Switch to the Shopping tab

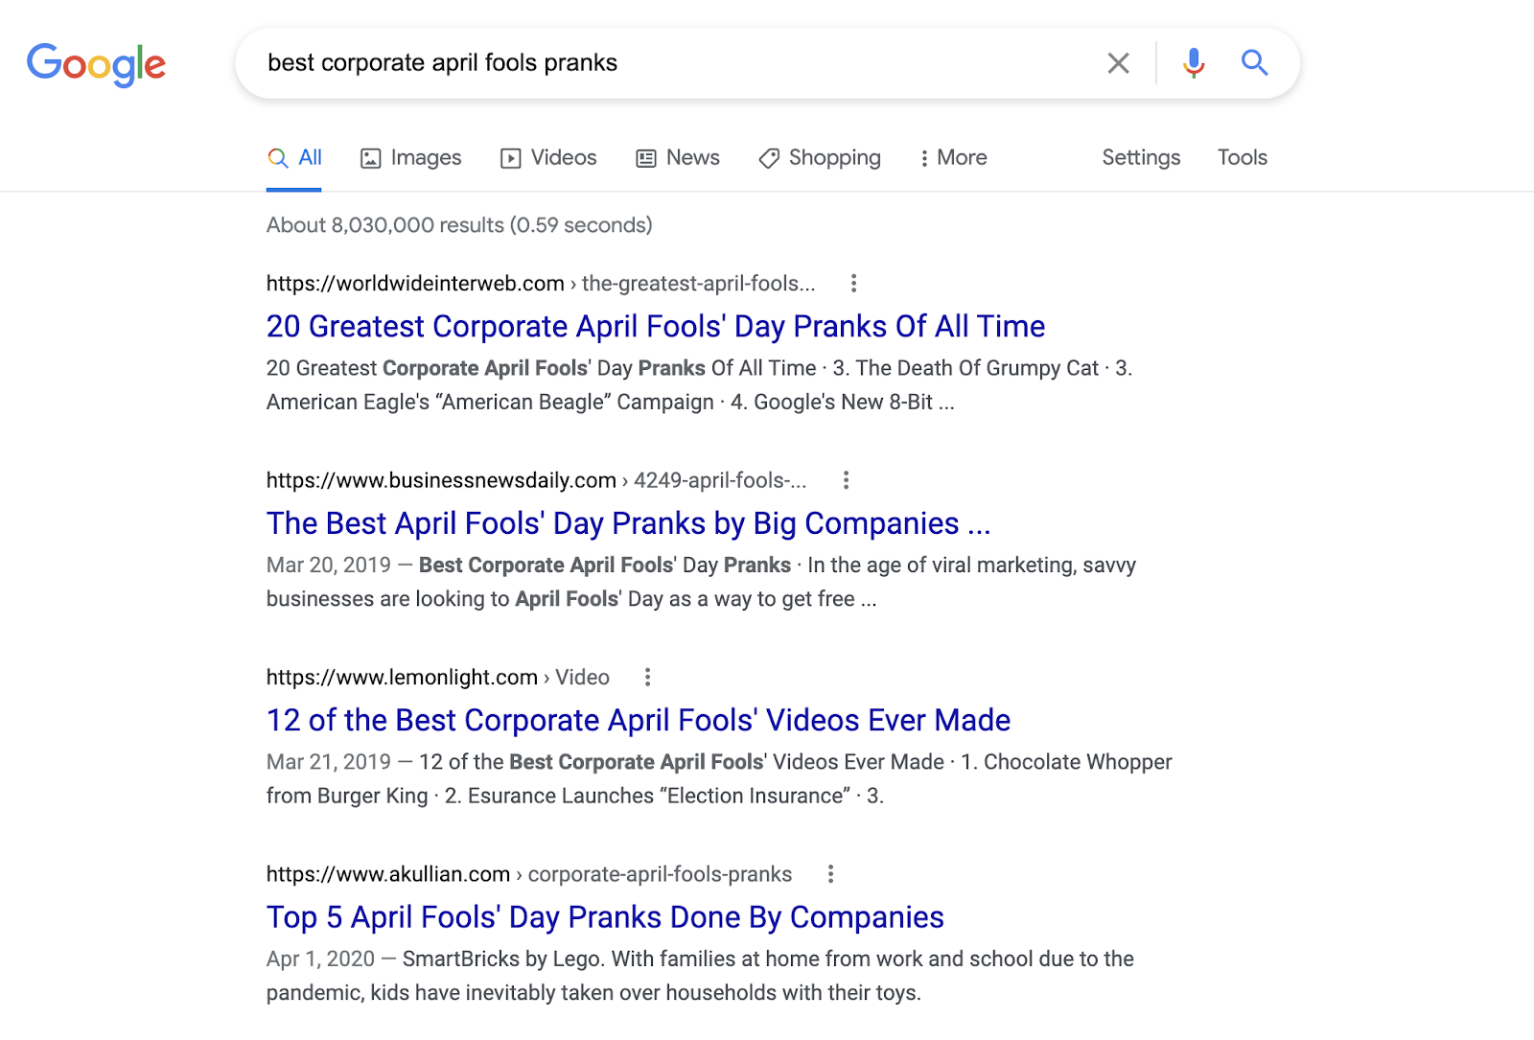point(820,158)
